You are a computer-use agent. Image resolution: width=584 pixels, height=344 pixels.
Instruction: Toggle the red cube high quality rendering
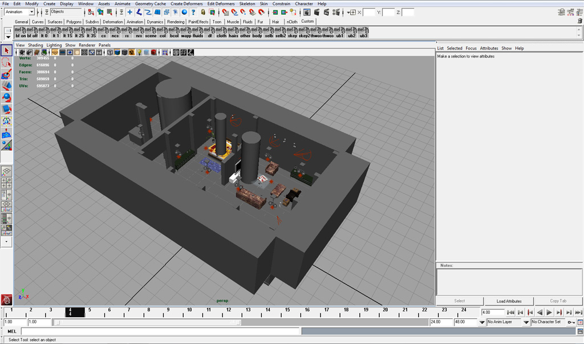pyautogui.click(x=153, y=52)
